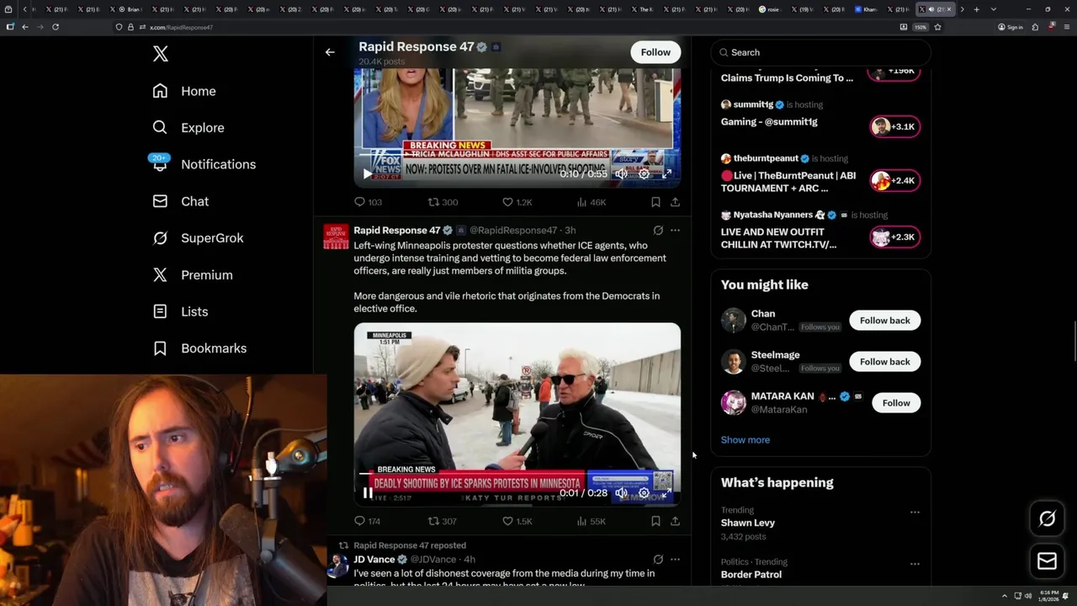Seek in the Fox News video progress bar

[x=517, y=154]
